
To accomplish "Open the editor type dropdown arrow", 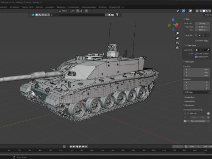I will [x=30, y=15].
